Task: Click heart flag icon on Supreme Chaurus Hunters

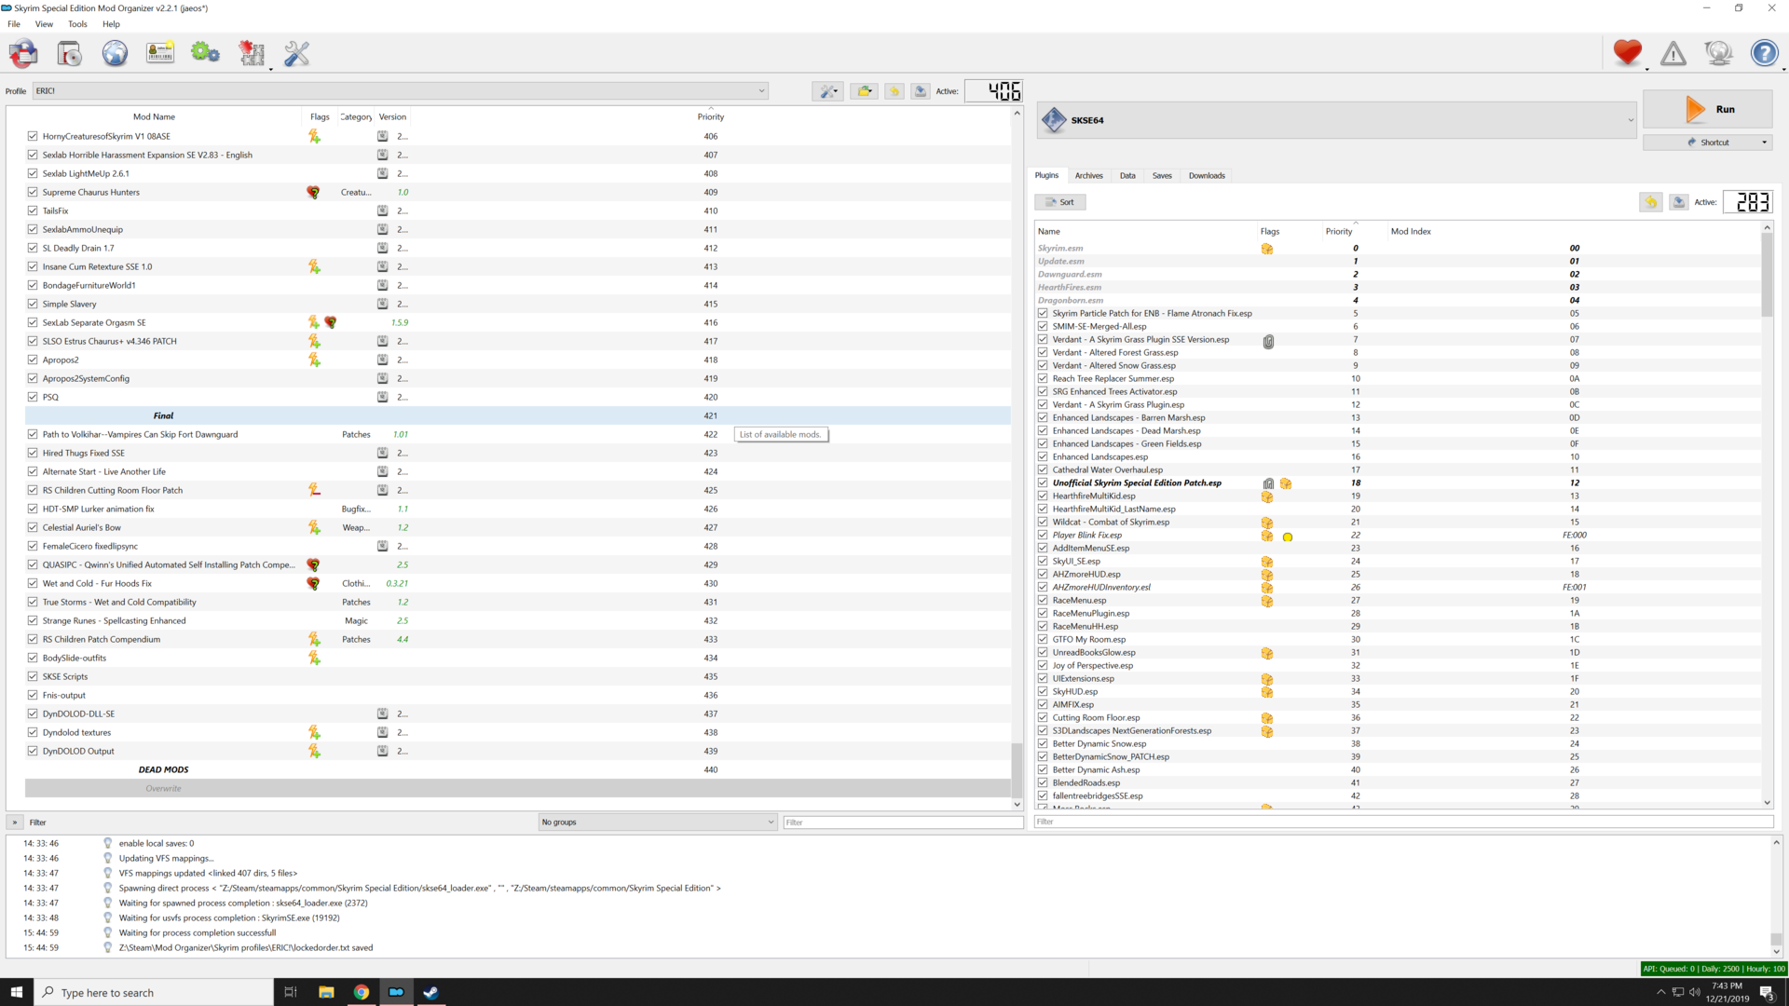Action: (313, 192)
